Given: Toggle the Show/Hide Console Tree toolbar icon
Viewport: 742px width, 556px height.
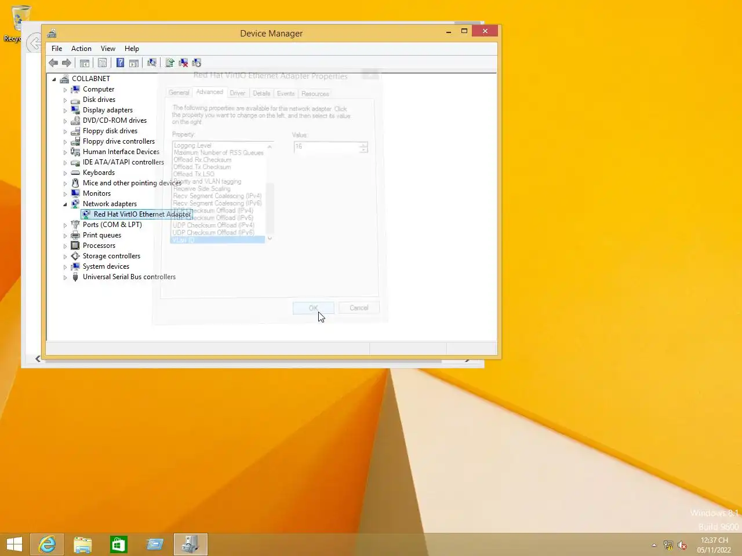Looking at the screenshot, I should coord(85,63).
